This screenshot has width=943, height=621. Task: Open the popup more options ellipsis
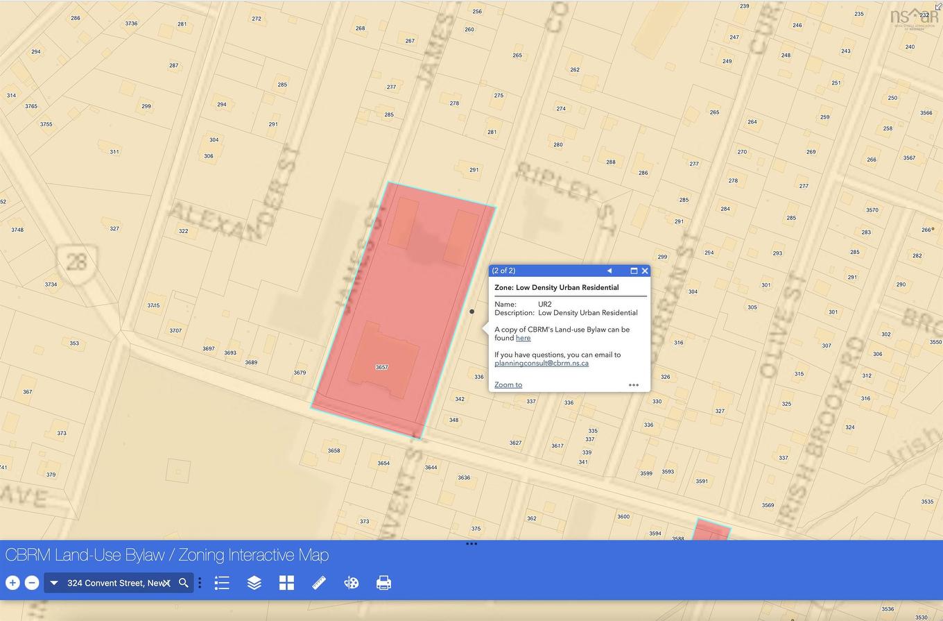pyautogui.click(x=634, y=385)
